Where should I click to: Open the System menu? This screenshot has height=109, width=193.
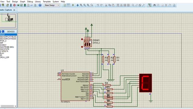point(55,2)
